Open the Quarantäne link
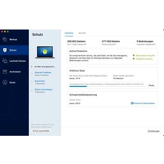 coord(40,81)
